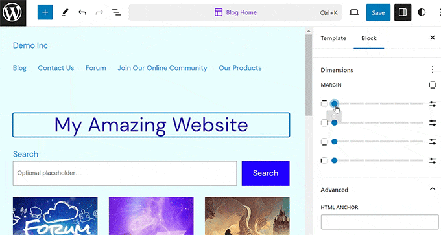Collapse the Advanced section
The image size is (441, 235).
pos(433,190)
